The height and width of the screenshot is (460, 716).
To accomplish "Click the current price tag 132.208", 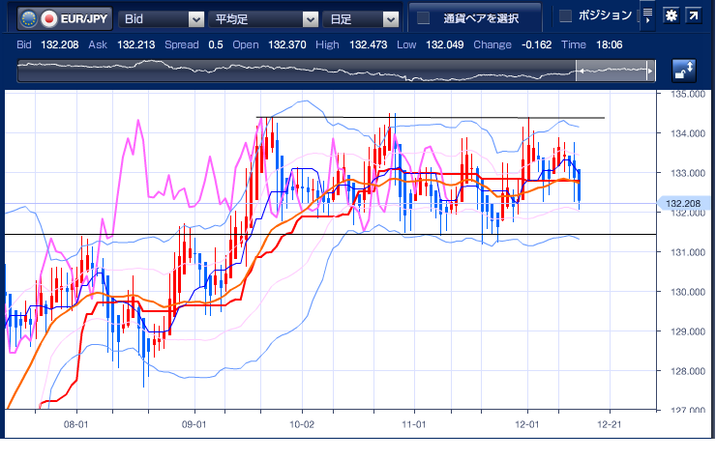I will (x=683, y=203).
